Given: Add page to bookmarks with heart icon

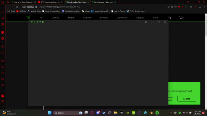Looking at the screenshot, I should click(186, 7).
